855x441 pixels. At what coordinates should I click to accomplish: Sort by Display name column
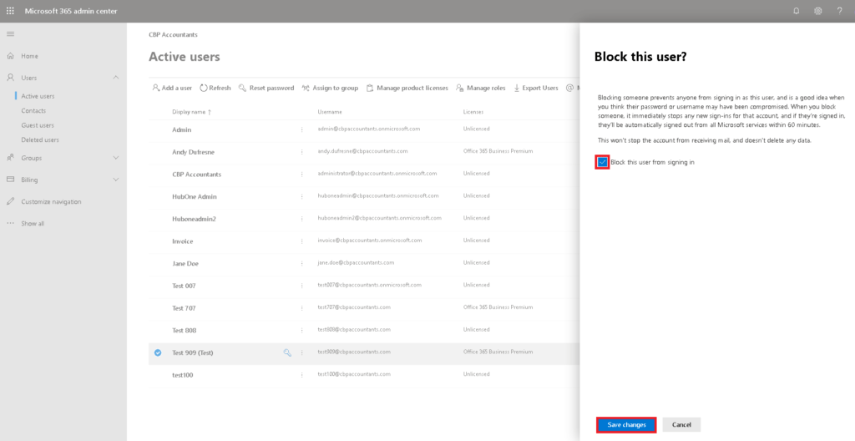tap(191, 112)
